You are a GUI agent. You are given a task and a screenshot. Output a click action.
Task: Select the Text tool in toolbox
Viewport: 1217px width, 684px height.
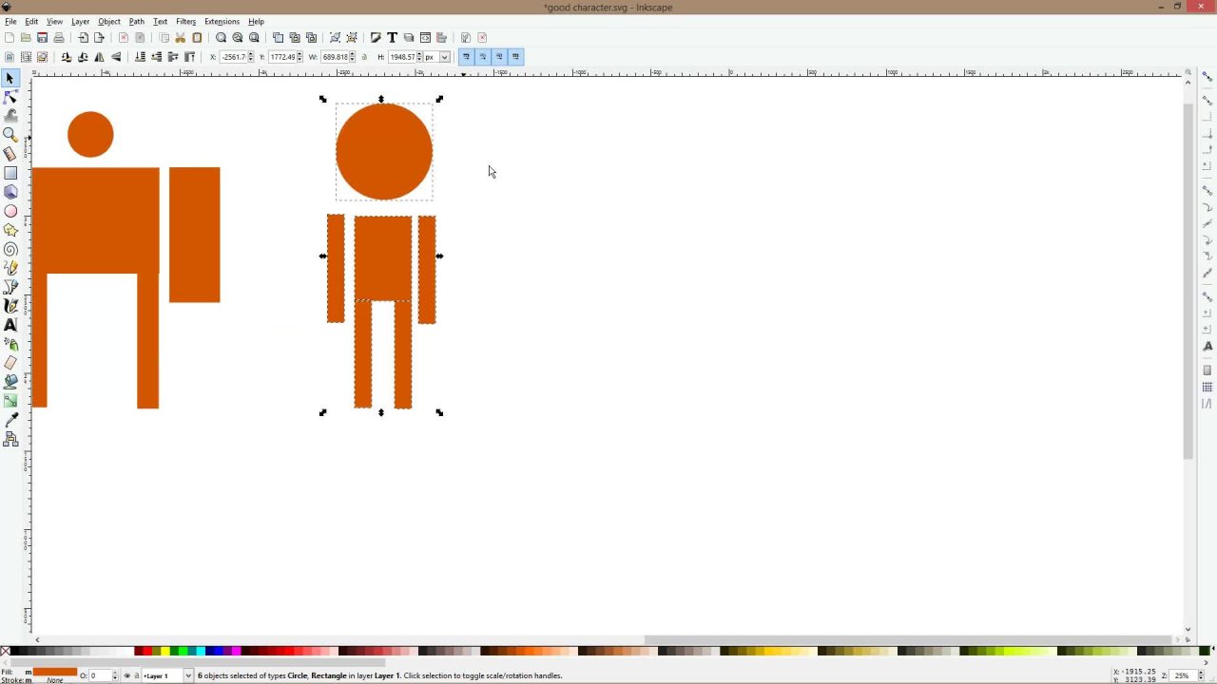point(10,325)
